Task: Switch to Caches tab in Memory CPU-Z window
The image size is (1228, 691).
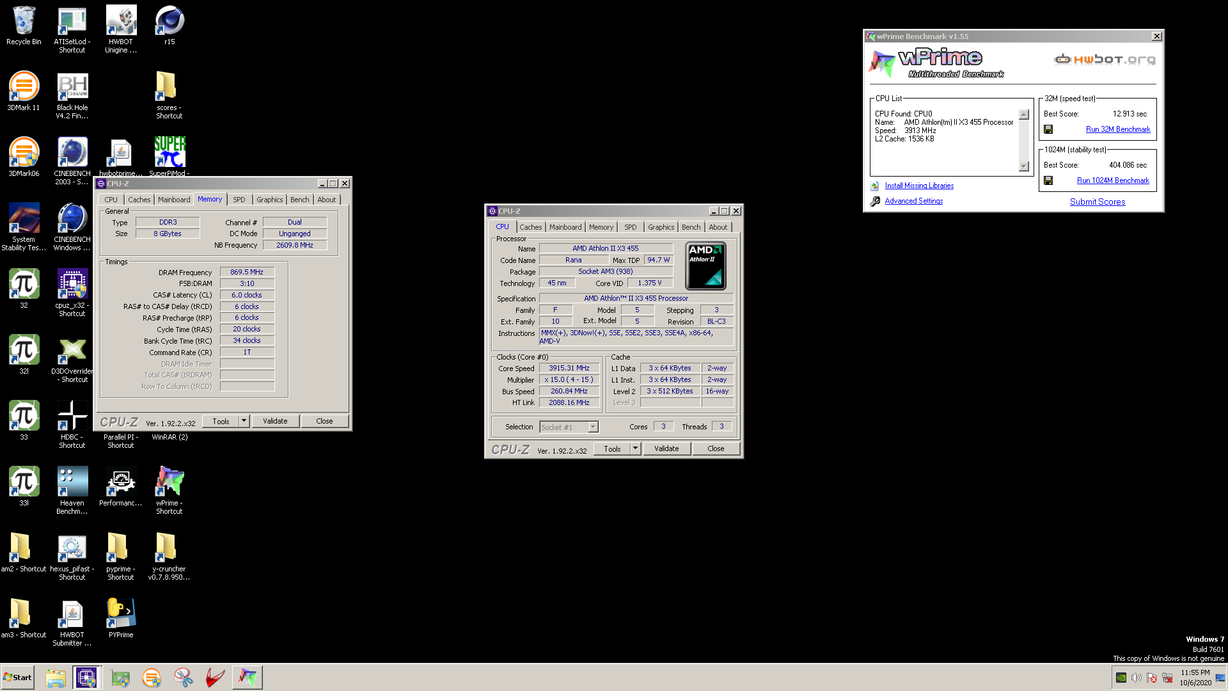Action: 139,200
